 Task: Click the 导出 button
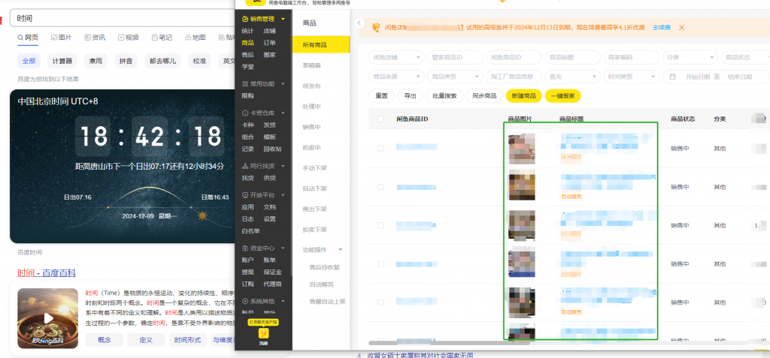pos(410,95)
